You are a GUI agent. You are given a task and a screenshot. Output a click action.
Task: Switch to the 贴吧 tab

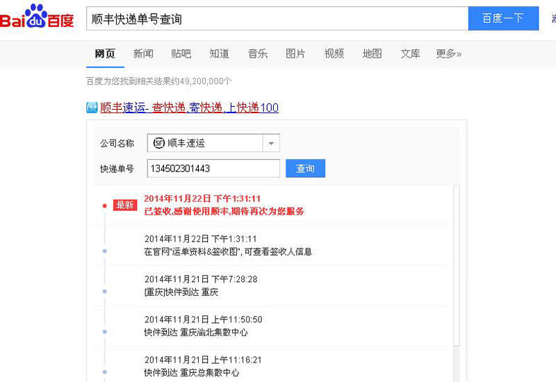(x=181, y=53)
